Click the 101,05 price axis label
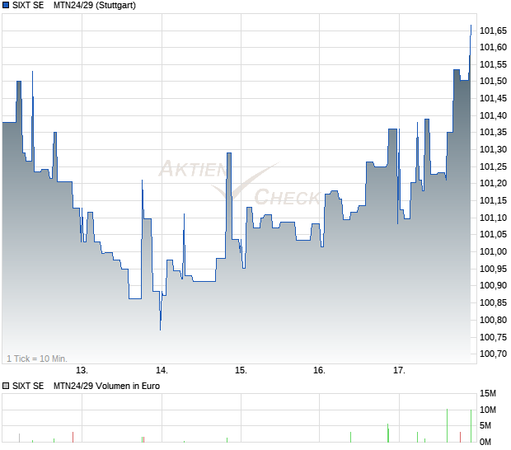The image size is (511, 450). (x=493, y=234)
